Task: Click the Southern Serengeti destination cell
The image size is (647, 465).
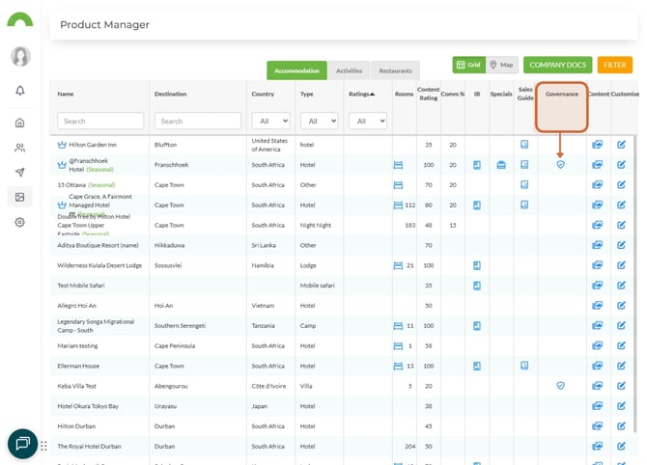Action: pyautogui.click(x=180, y=326)
